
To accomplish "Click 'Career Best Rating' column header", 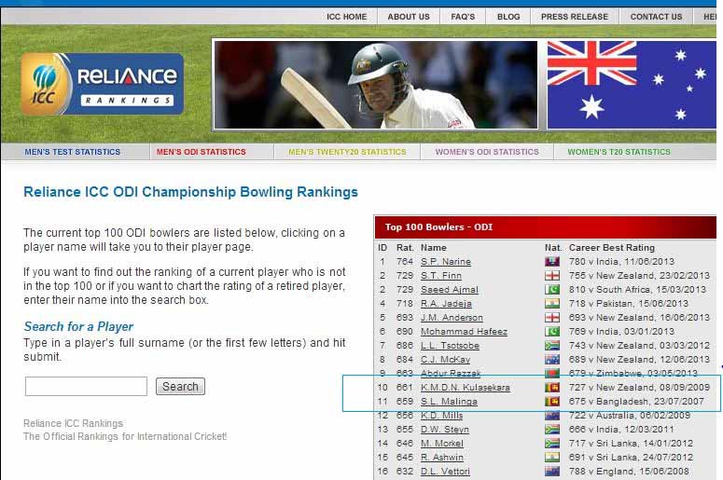I will pyautogui.click(x=612, y=248).
